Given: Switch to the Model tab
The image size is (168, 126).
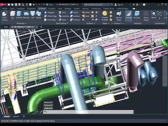Looking at the screenshot, I should tap(7, 116).
